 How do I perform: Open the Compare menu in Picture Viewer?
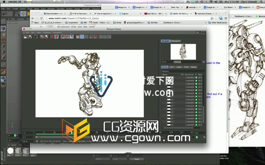click(47, 33)
